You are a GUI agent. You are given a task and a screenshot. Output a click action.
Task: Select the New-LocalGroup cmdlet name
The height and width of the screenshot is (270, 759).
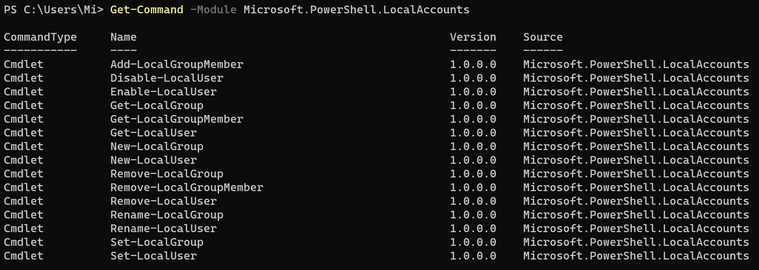pyautogui.click(x=157, y=146)
